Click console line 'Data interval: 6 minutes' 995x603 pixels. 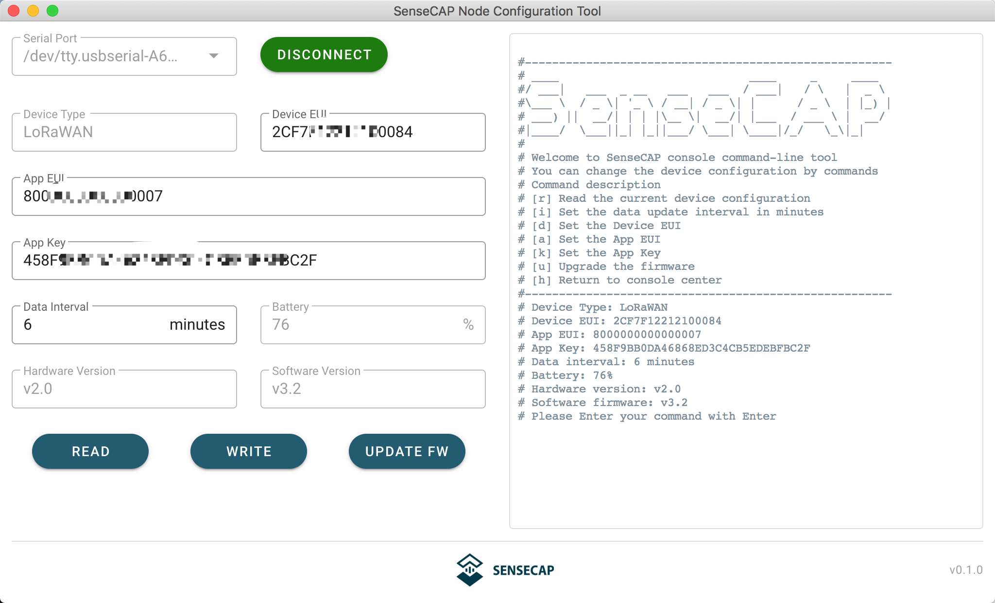coord(606,362)
